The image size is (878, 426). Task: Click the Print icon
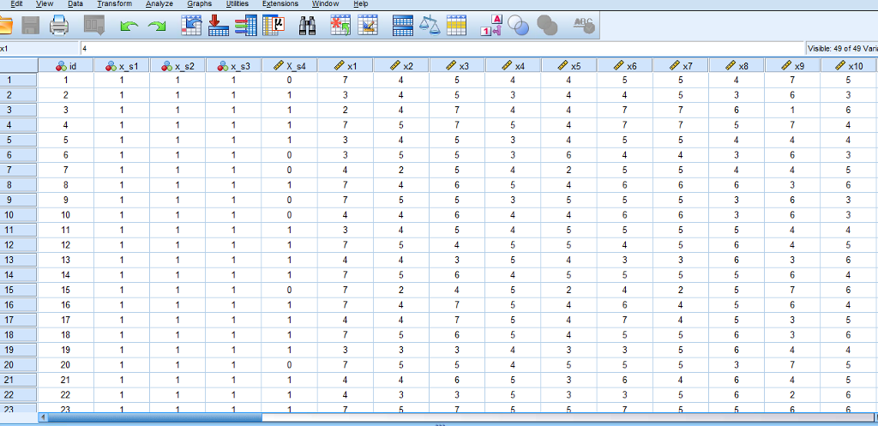tap(59, 25)
